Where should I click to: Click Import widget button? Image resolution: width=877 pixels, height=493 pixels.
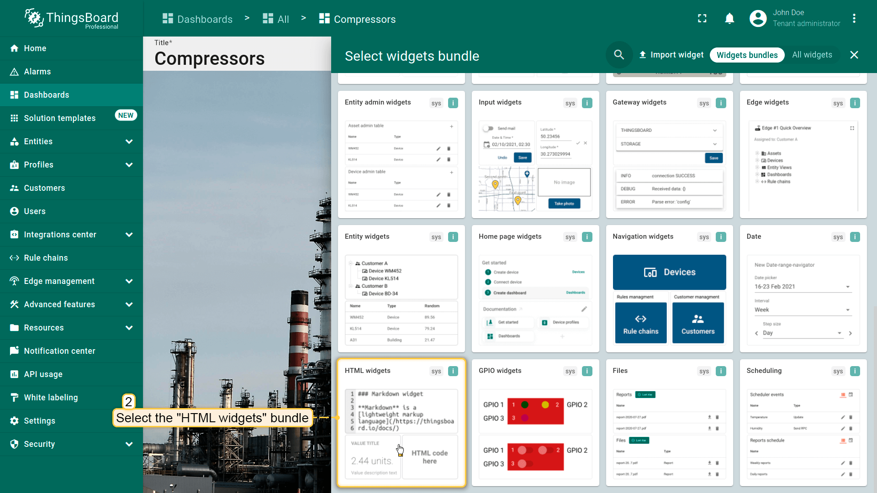671,55
